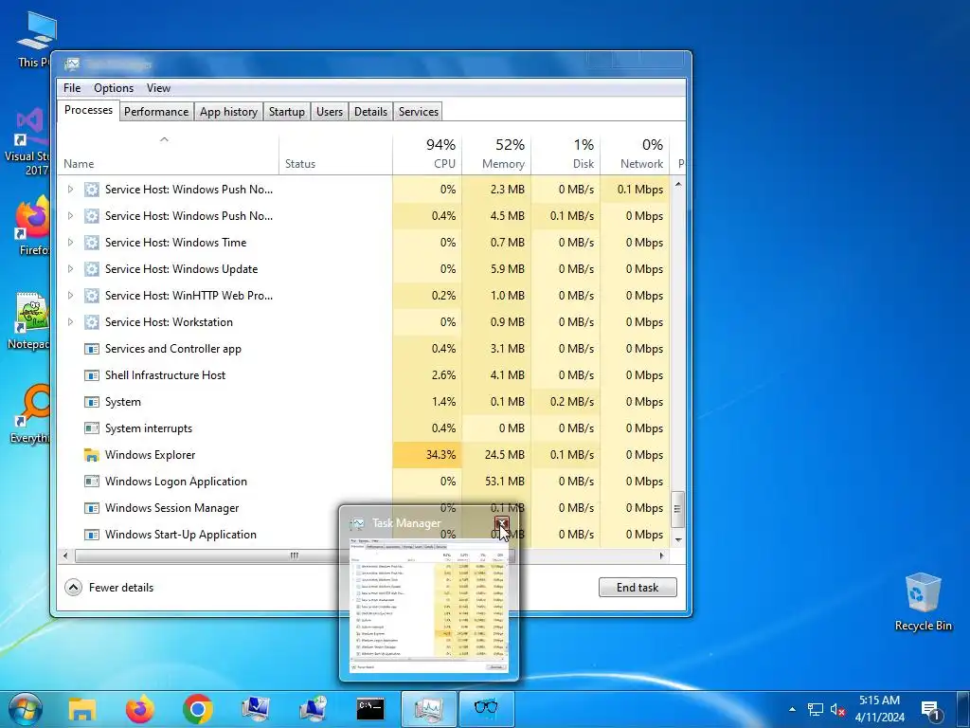Click the System interrupts process icon

pos(92,428)
